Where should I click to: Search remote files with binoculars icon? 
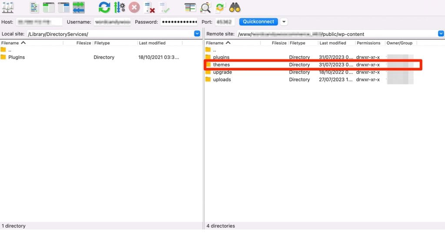pos(235,7)
